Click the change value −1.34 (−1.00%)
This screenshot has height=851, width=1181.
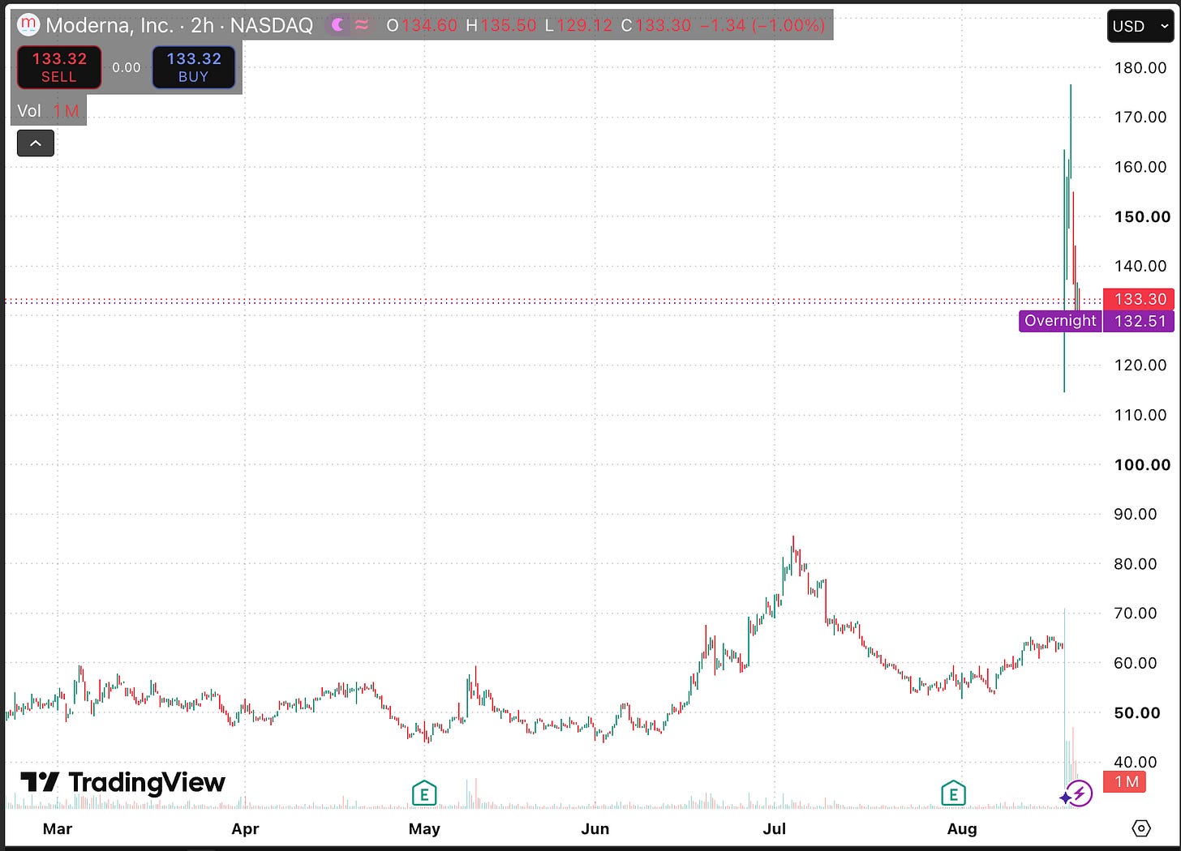click(x=762, y=25)
